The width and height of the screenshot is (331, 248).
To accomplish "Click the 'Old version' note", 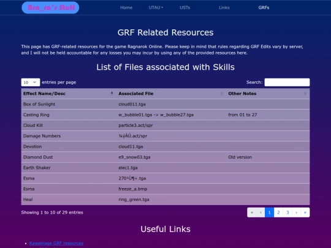I will [240, 157].
